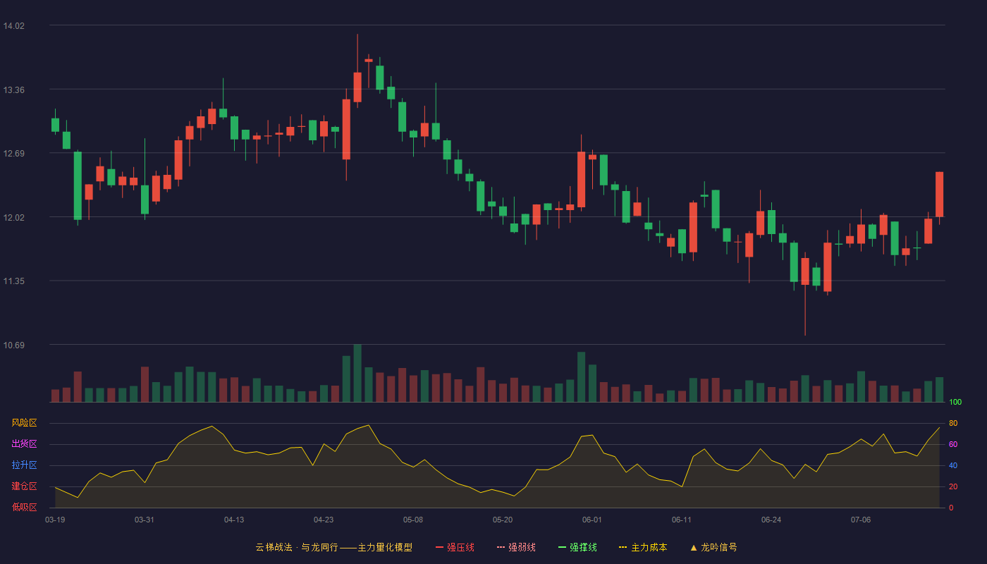Image resolution: width=987 pixels, height=564 pixels.
Task: Click the 04-13 date label
Action: [234, 520]
